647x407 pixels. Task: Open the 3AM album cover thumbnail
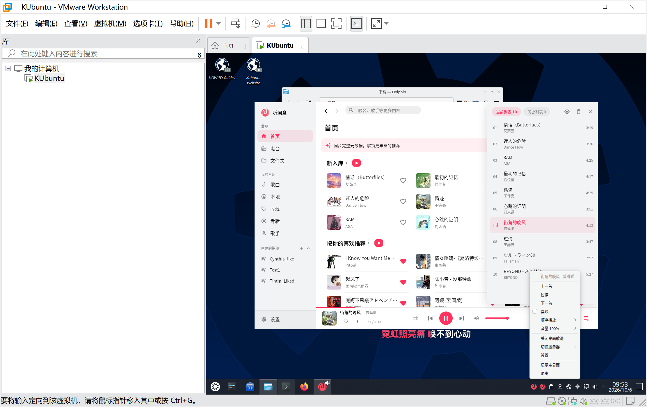(334, 222)
